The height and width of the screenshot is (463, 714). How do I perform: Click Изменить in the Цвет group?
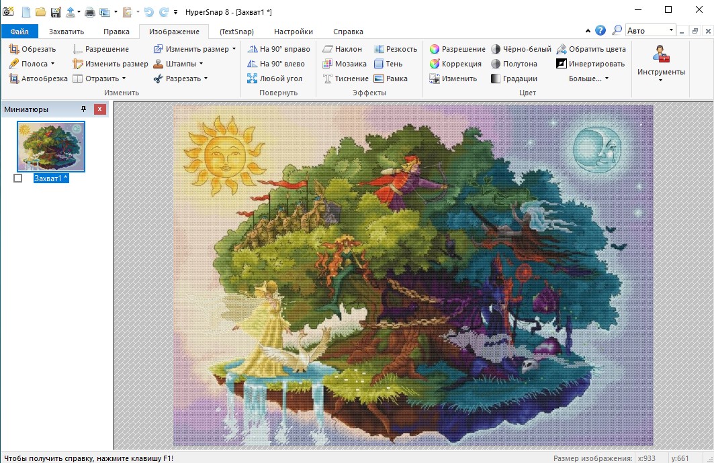(453, 79)
